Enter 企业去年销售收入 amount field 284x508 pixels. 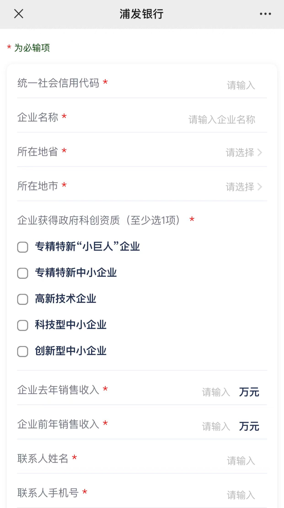point(216,392)
